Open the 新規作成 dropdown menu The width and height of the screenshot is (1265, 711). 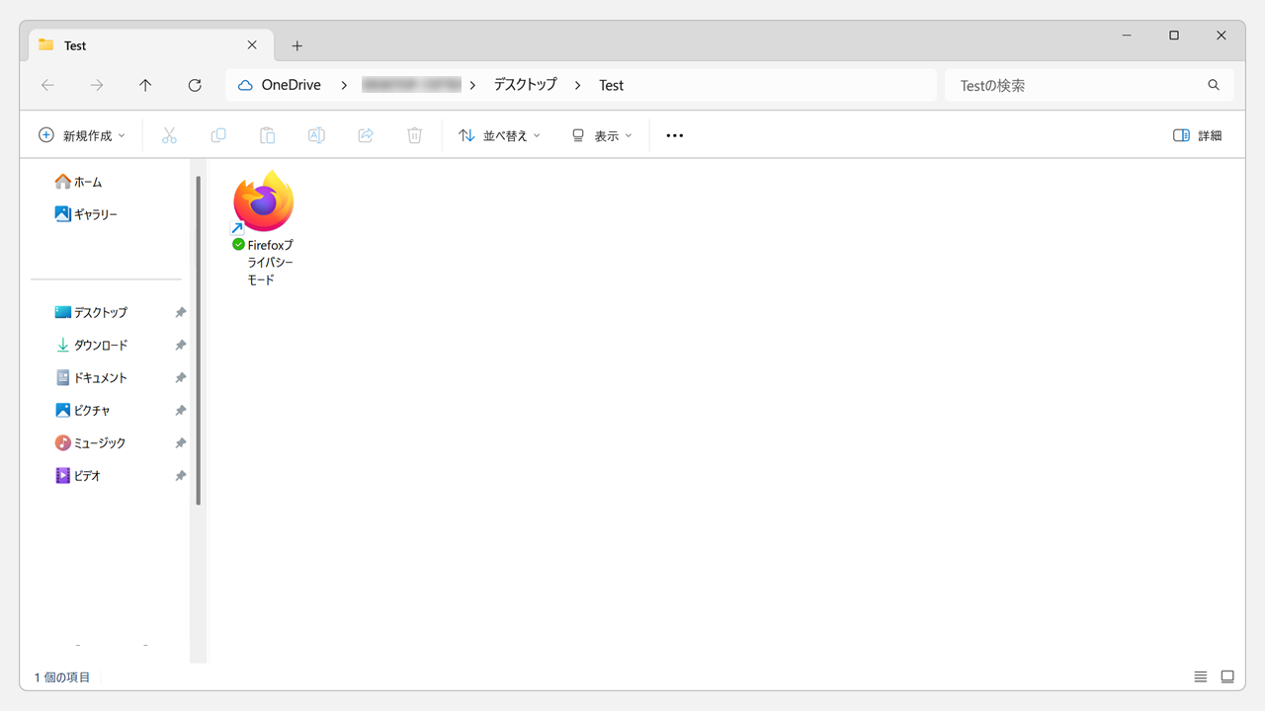point(82,135)
